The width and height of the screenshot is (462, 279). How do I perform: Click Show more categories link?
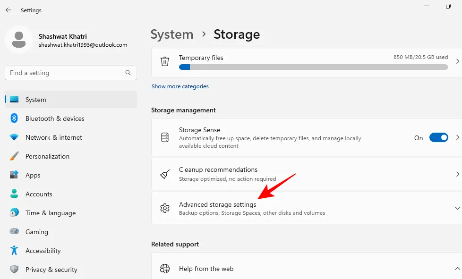[x=180, y=86]
